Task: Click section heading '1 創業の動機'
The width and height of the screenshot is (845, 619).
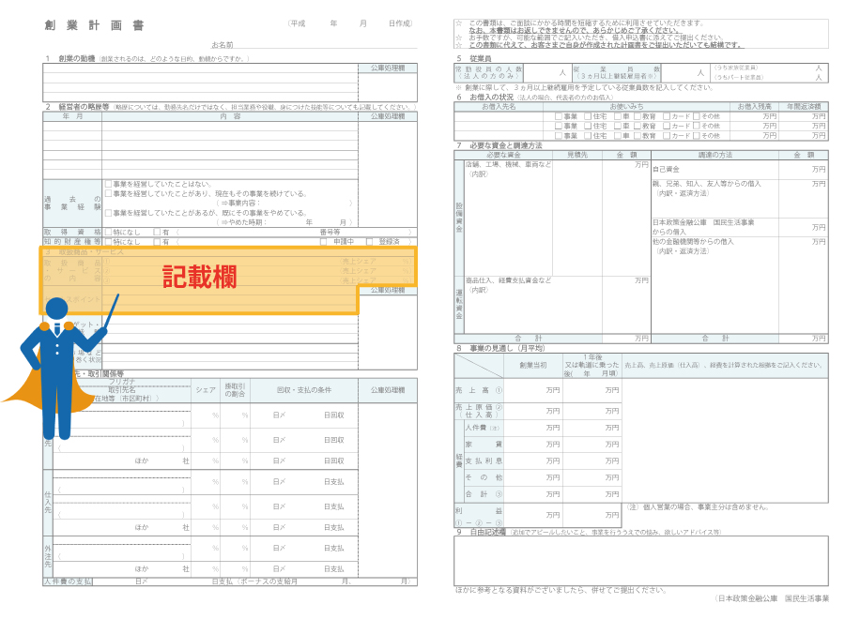Action: coord(70,58)
